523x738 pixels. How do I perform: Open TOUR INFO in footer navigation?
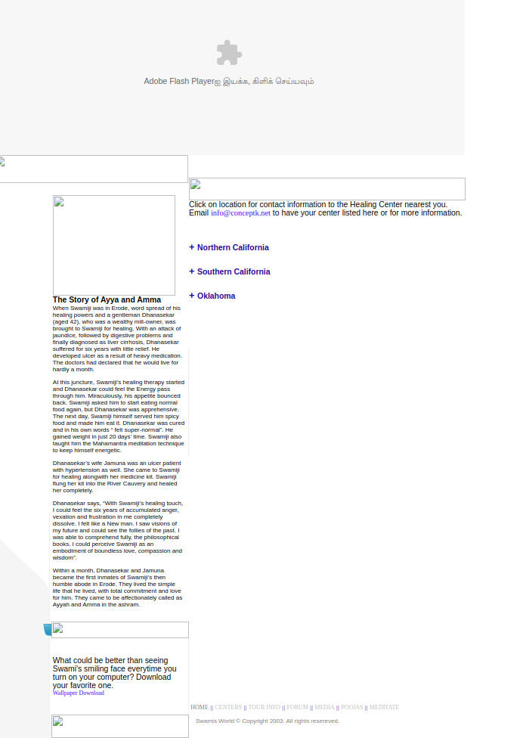tap(264, 708)
